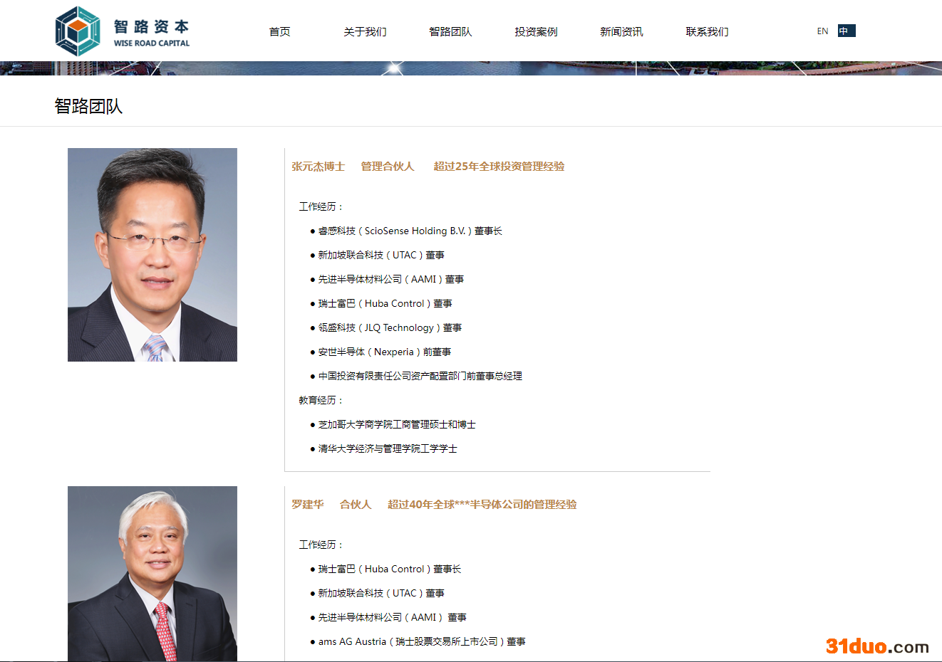Click the Wise Road Capital hexagon logo
This screenshot has height=662, width=942.
pos(78,31)
